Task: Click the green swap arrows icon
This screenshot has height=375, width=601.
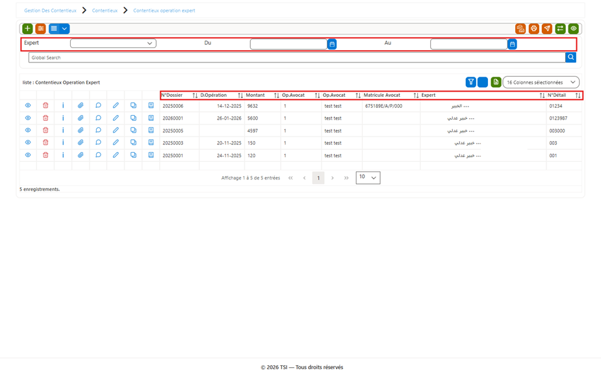Action: click(560, 29)
